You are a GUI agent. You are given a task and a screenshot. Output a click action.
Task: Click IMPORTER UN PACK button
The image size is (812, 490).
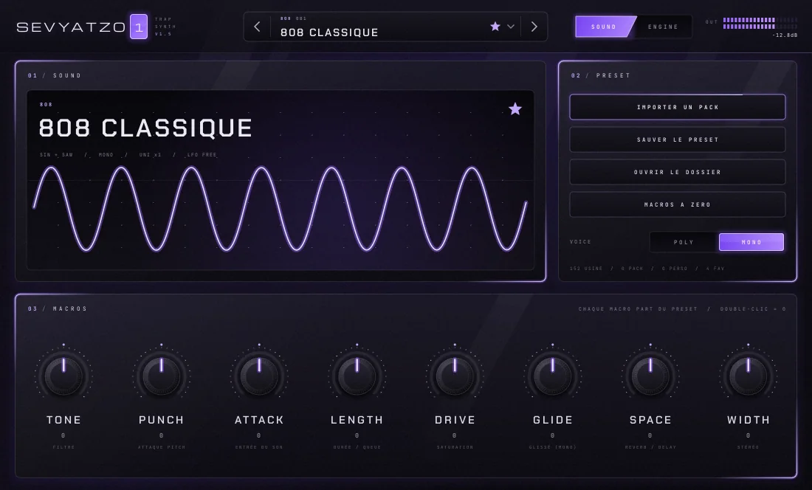678,107
